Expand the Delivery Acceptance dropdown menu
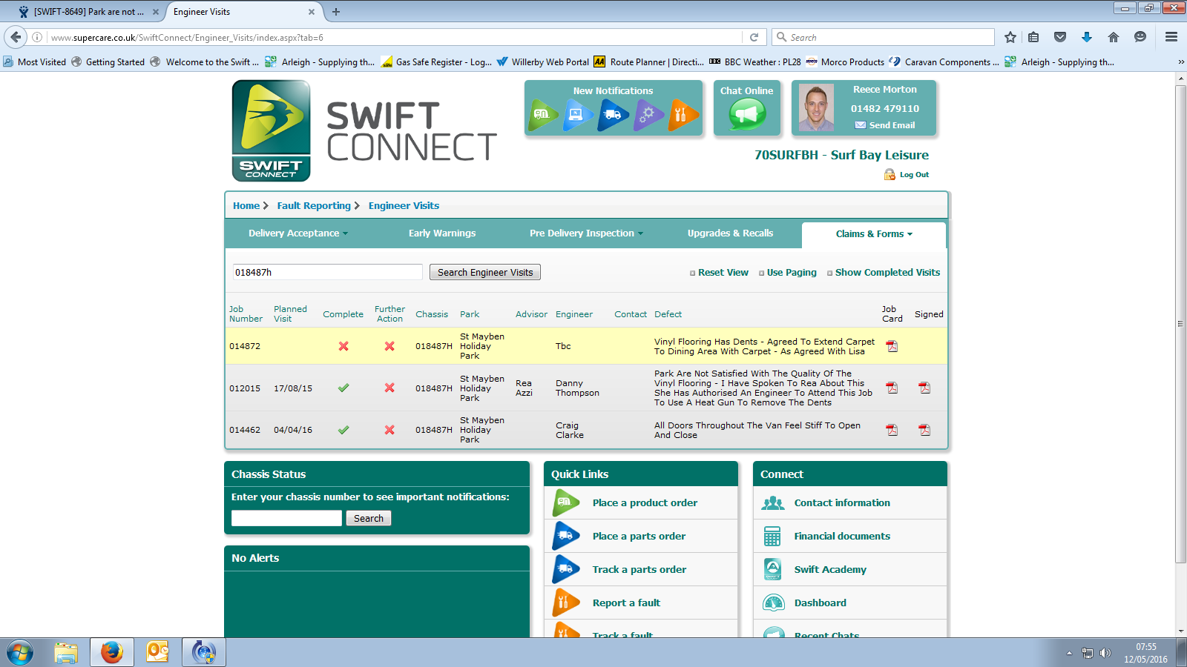The image size is (1187, 667). (x=297, y=233)
